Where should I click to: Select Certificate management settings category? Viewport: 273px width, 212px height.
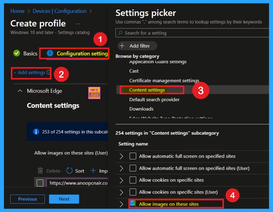pyautogui.click(x=164, y=81)
